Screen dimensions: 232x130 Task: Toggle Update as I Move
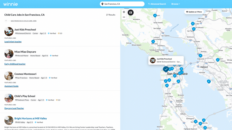tap(194, 12)
